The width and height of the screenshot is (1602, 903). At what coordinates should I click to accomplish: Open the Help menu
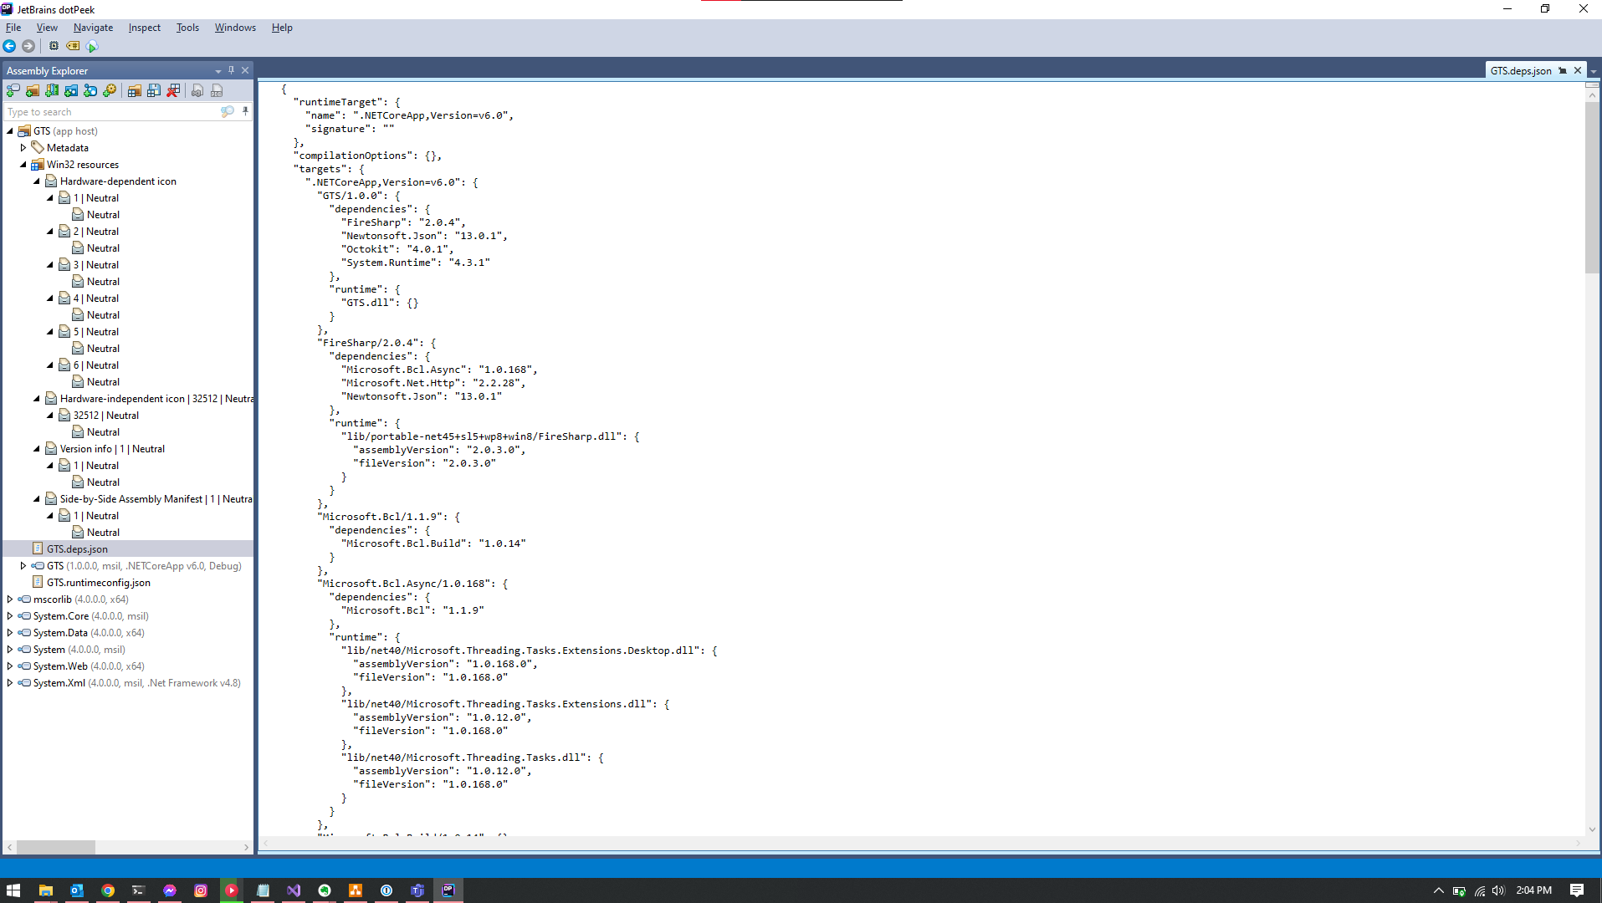(282, 28)
